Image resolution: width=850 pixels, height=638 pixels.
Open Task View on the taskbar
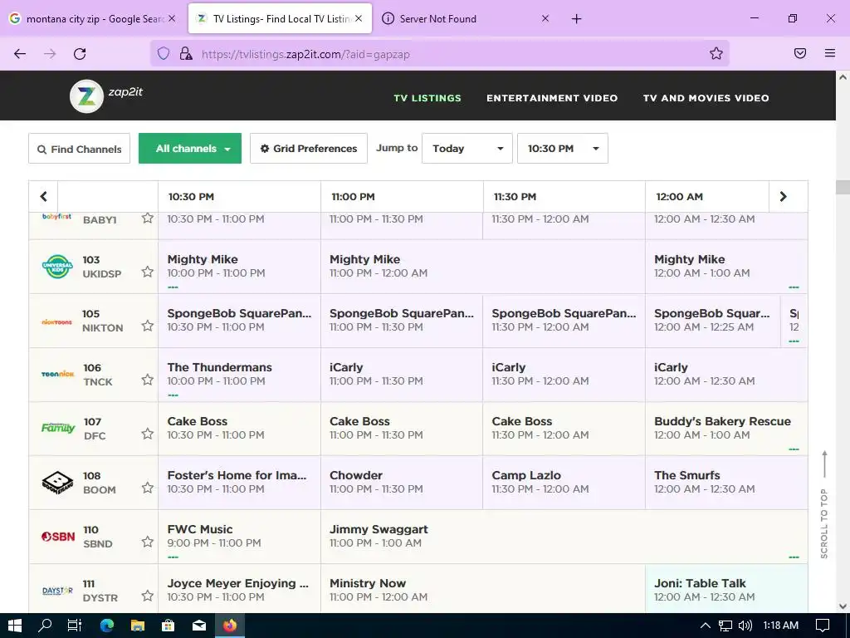pyautogui.click(x=74, y=626)
